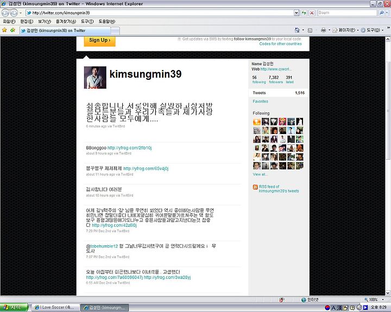
Task: Click into the Daum search box
Action: (348, 12)
